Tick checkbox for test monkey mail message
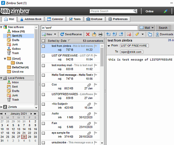The width and height of the screenshot is (174, 145). (x=43, y=66)
